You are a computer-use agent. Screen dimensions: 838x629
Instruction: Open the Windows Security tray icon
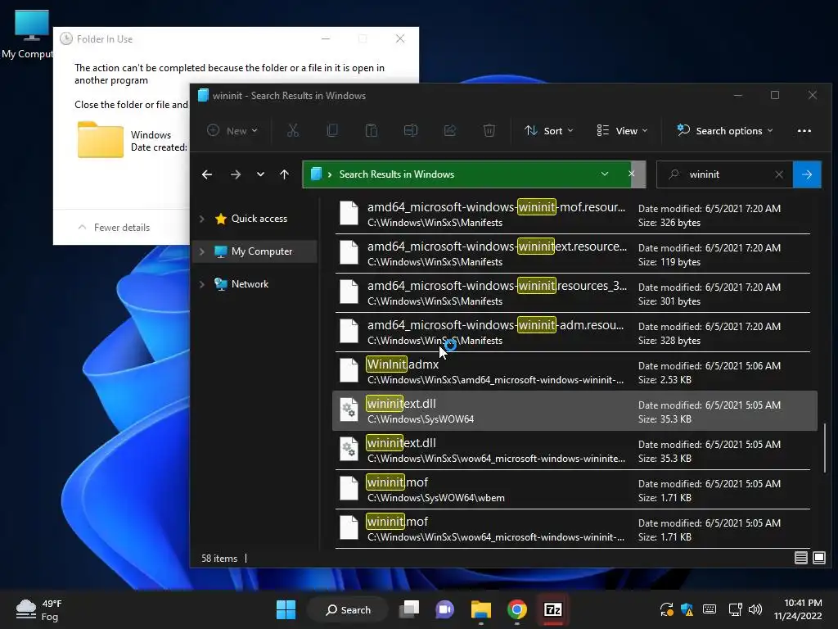[x=687, y=609]
